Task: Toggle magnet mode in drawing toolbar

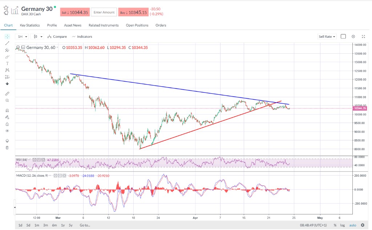Action: pos(7,110)
